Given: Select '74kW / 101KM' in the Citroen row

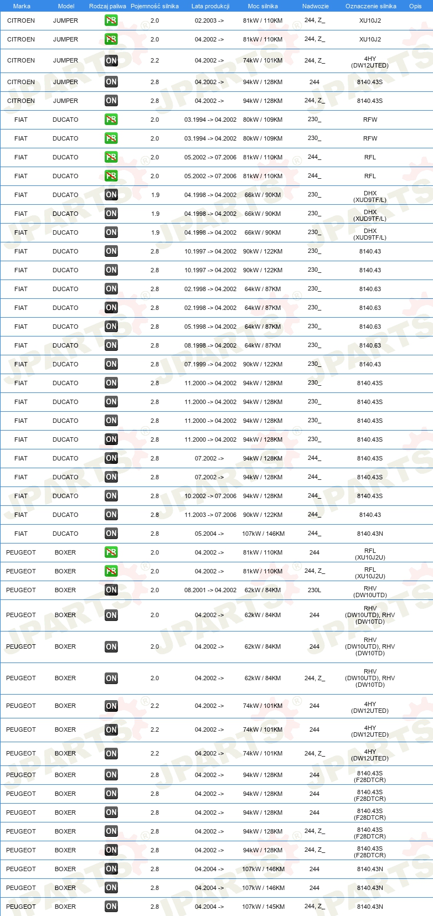Looking at the screenshot, I should pos(263,61).
